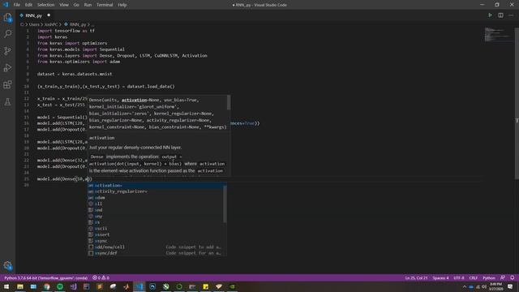This screenshot has width=519, height=292.
Task: Open the notifications bell in status bar
Action: tap(512, 277)
